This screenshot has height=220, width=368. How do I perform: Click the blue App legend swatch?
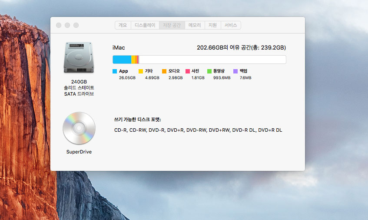point(115,71)
